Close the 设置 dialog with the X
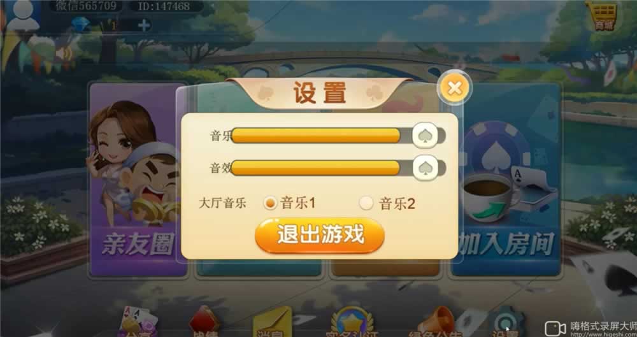The width and height of the screenshot is (637, 337). (x=455, y=87)
